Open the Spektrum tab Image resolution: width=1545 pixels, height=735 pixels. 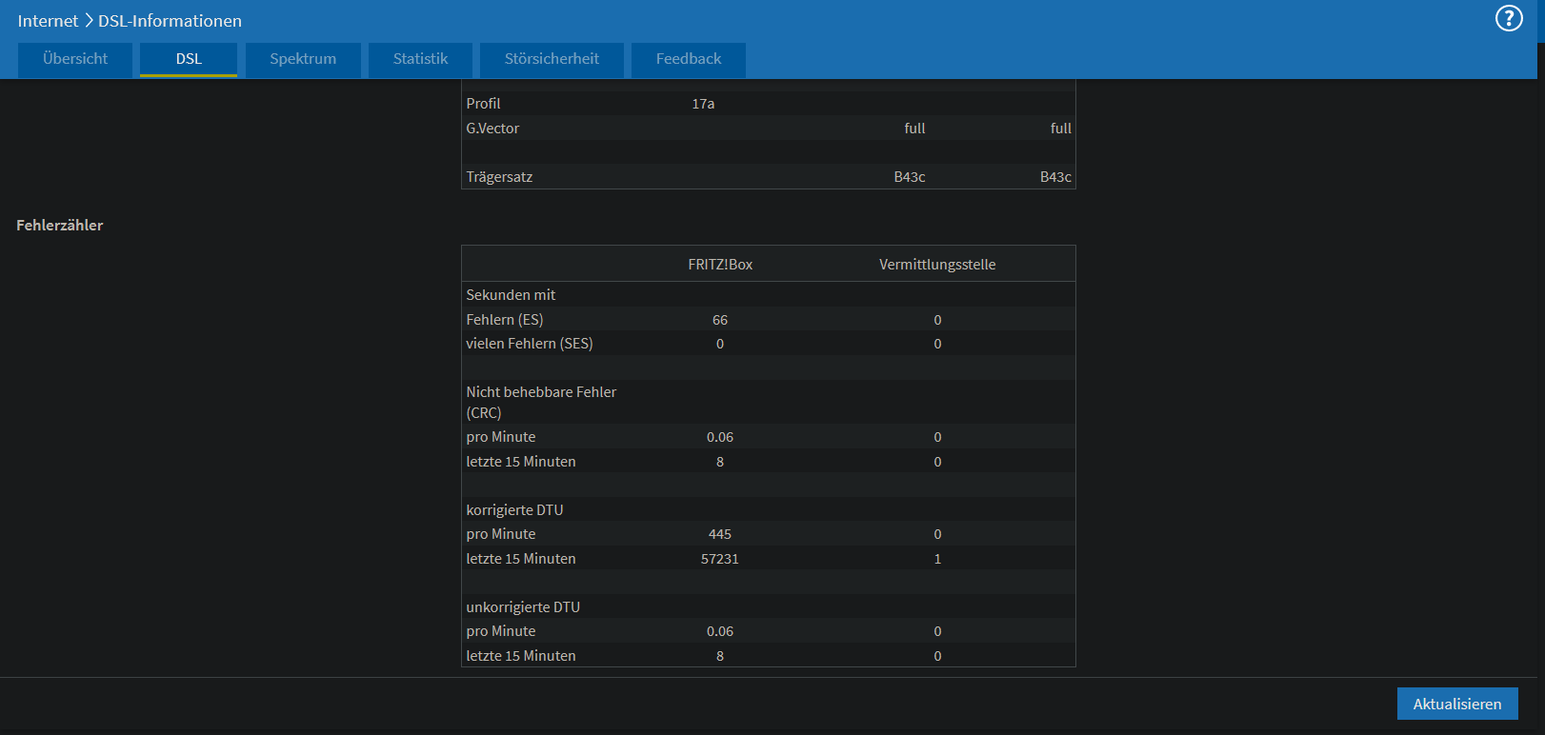tap(303, 59)
